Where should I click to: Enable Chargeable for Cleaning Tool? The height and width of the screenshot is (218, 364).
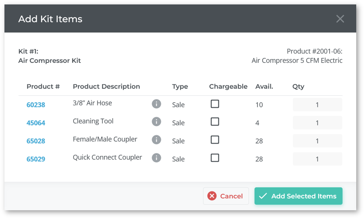point(215,121)
